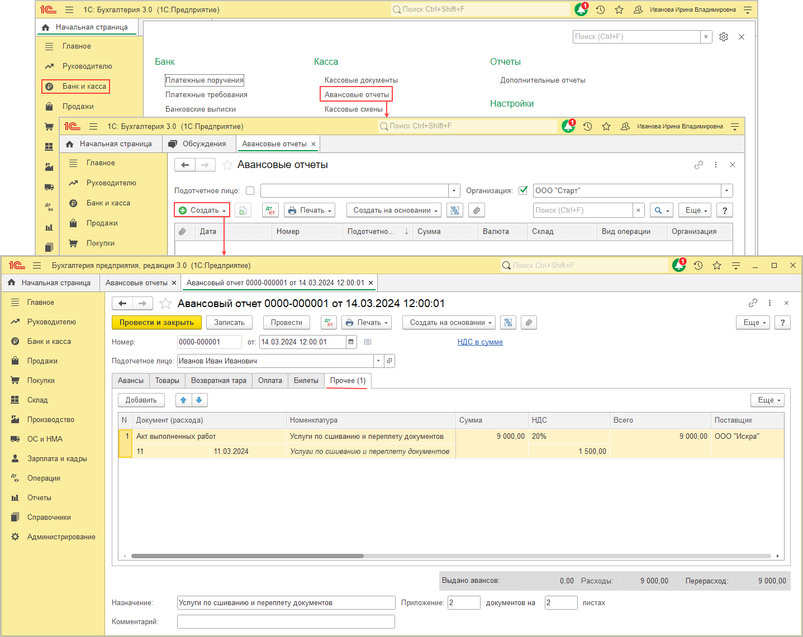Click the Назначение input field
The height and width of the screenshot is (637, 803).
pyautogui.click(x=286, y=602)
